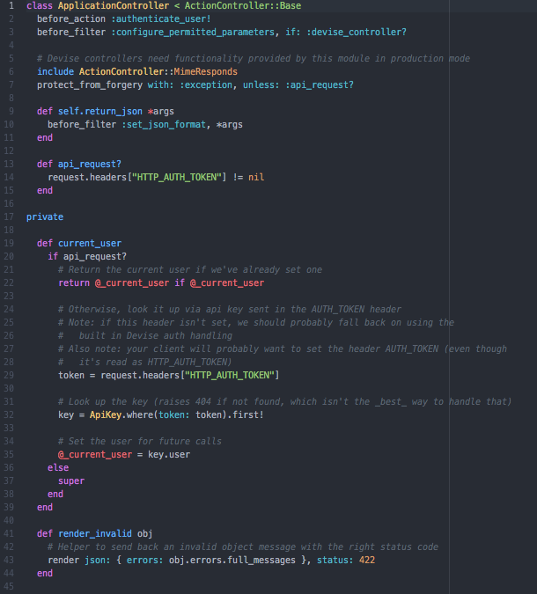This screenshot has width=537, height=594.
Task: Click gutter line number 9
Action: coord(11,112)
